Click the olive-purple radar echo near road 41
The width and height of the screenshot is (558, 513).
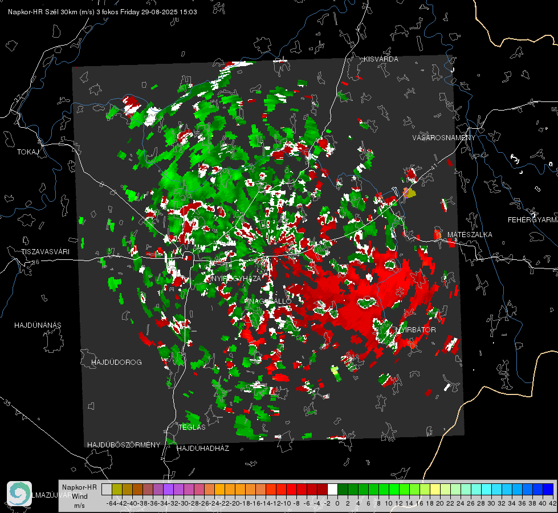[409, 193]
